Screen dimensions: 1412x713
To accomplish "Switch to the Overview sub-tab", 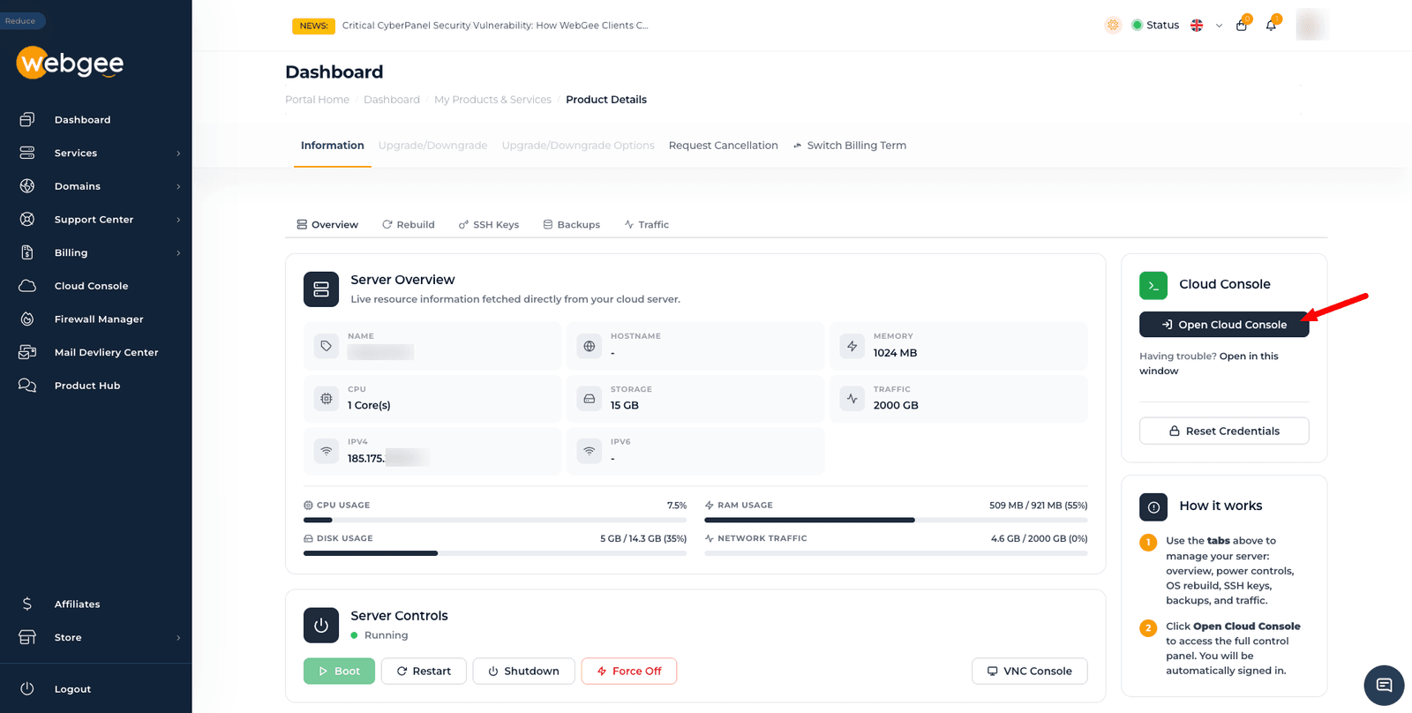I will pyautogui.click(x=327, y=224).
